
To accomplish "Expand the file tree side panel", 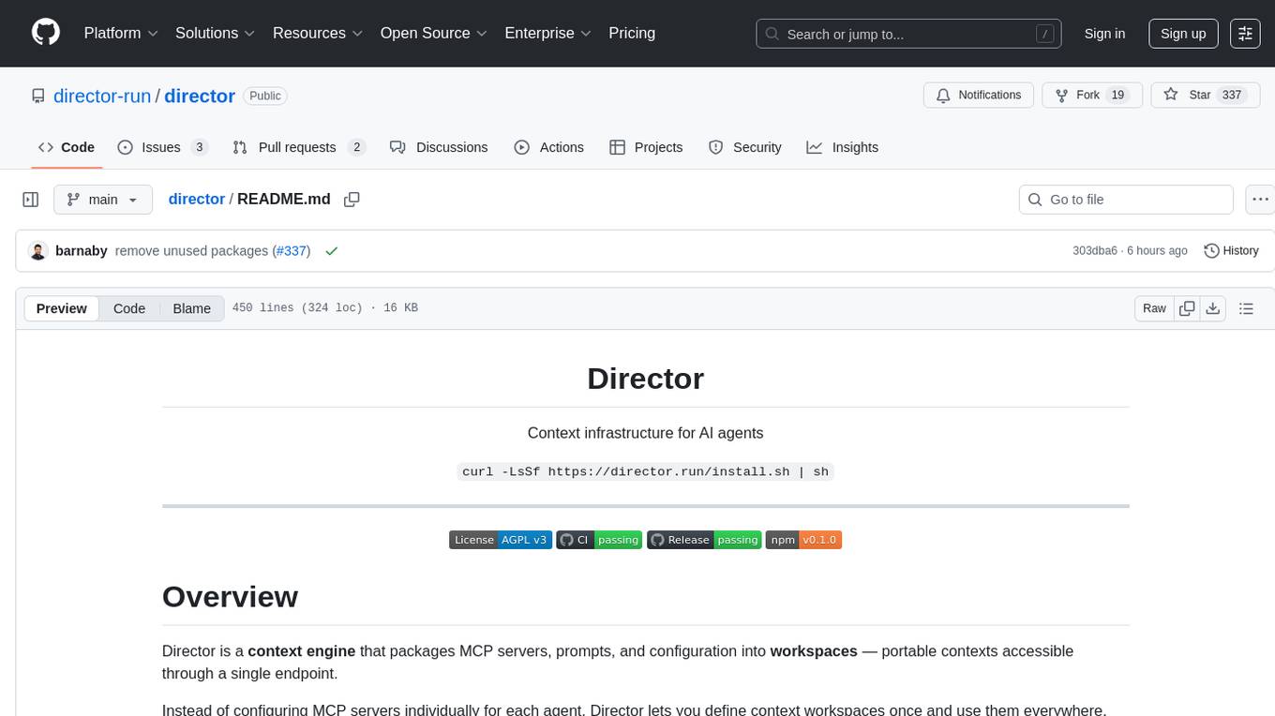I will pyautogui.click(x=31, y=200).
